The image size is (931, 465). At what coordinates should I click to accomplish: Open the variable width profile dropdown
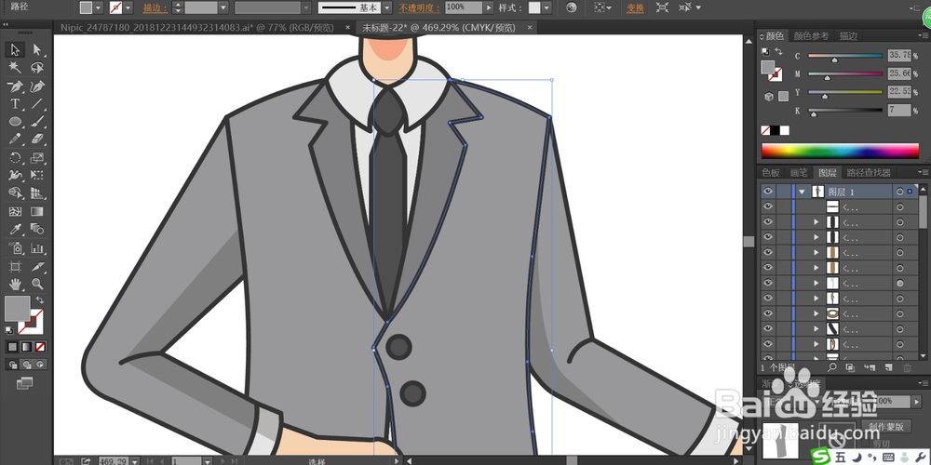coord(305,7)
